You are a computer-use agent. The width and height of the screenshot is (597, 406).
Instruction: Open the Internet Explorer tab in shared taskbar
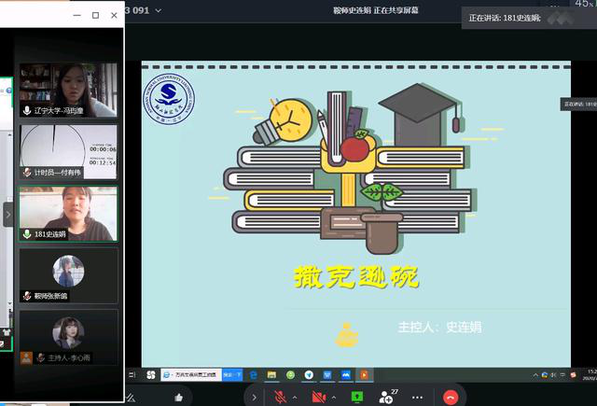click(189, 374)
